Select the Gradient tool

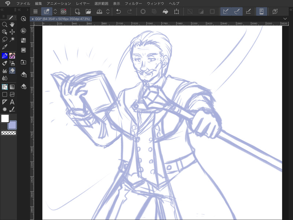point(12,87)
